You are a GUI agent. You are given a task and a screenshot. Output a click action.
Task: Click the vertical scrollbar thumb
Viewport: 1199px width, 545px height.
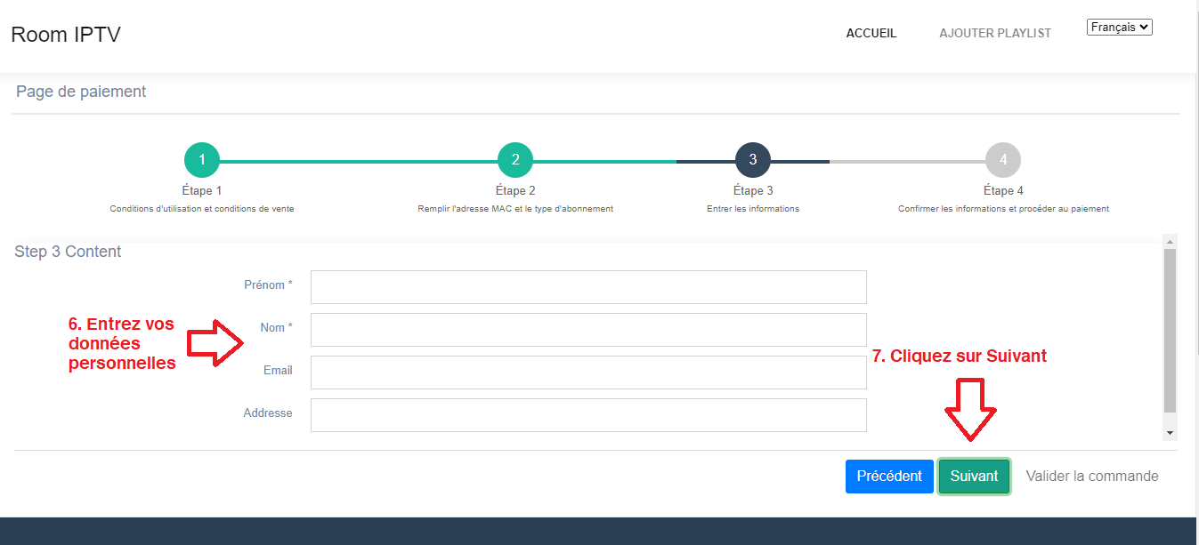pos(1170,329)
